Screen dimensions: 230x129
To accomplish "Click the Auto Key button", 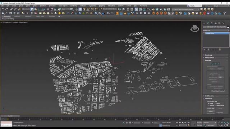I will pyautogui.click(x=199, y=123).
